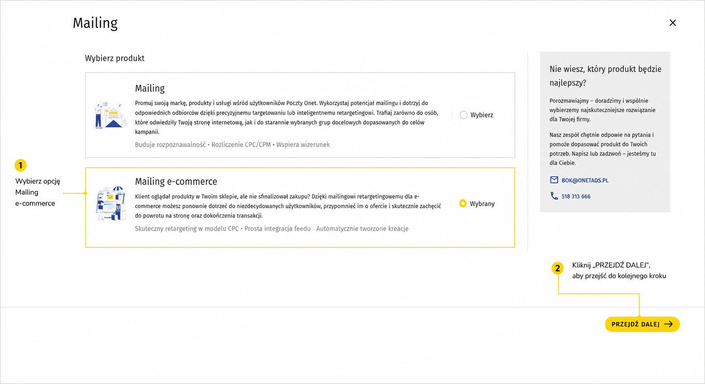Click the 518 313 666 phone link
This screenshot has height=384, width=705.
coord(575,197)
